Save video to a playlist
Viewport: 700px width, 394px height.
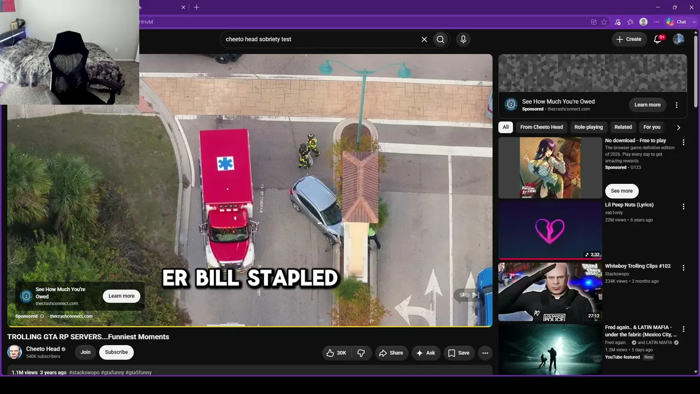click(459, 353)
